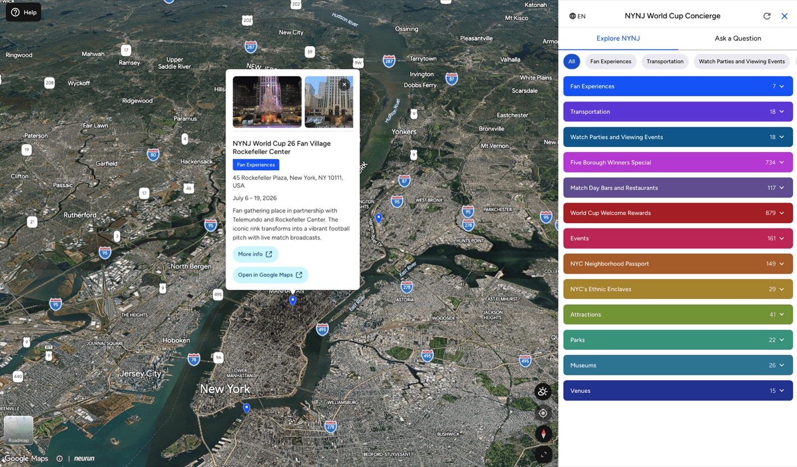Click the Astoria map label

(405, 300)
